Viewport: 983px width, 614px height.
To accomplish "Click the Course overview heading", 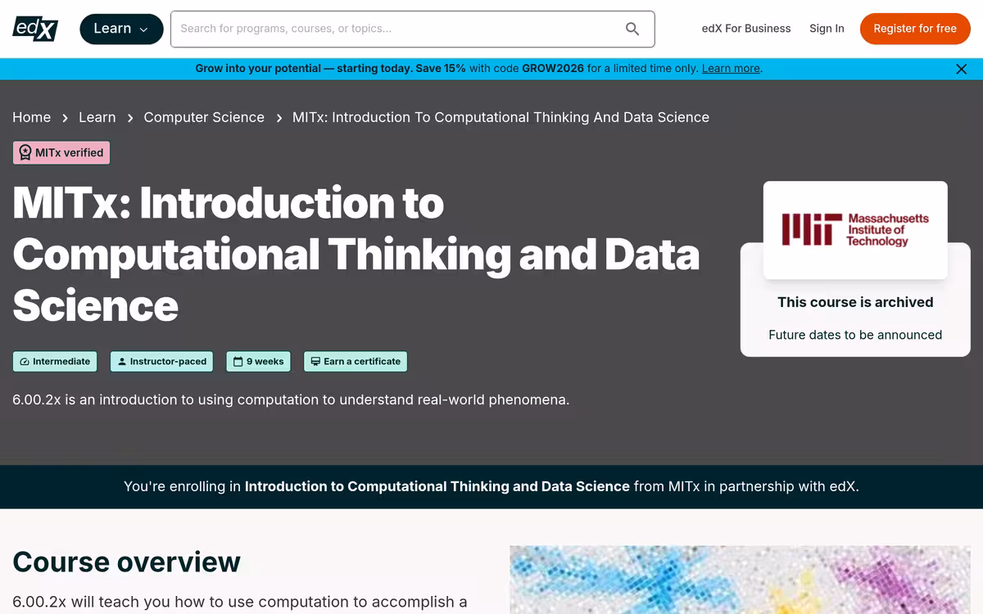I will click(x=127, y=562).
